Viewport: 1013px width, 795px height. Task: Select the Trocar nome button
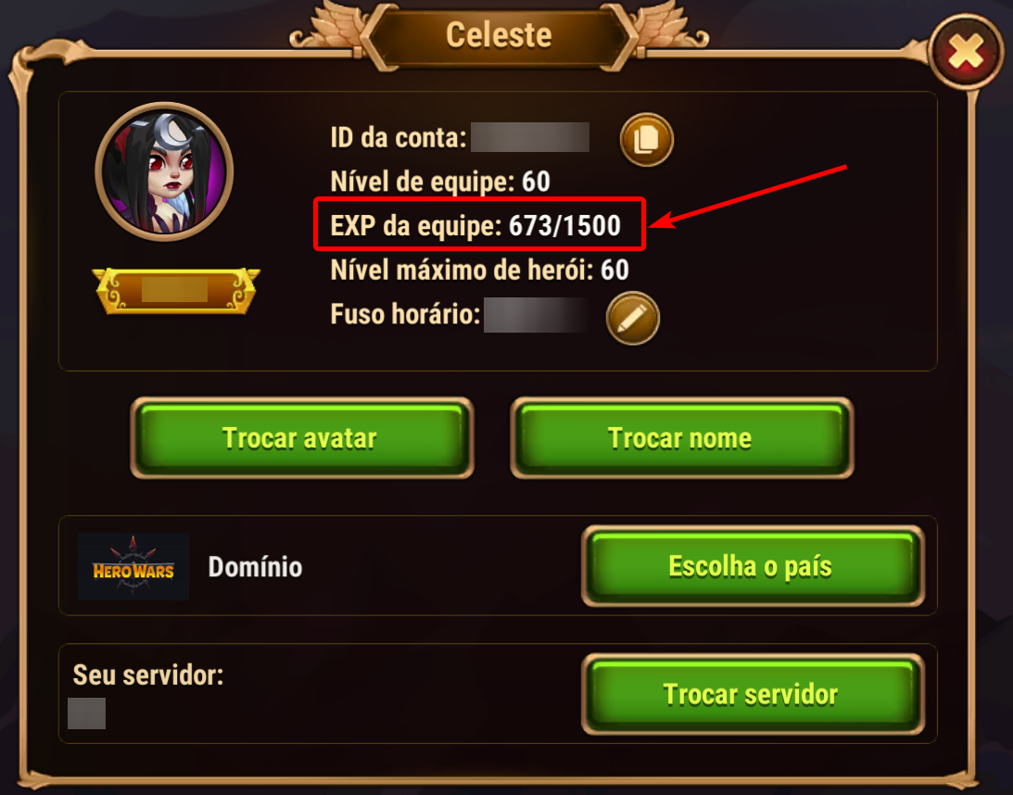tap(681, 438)
